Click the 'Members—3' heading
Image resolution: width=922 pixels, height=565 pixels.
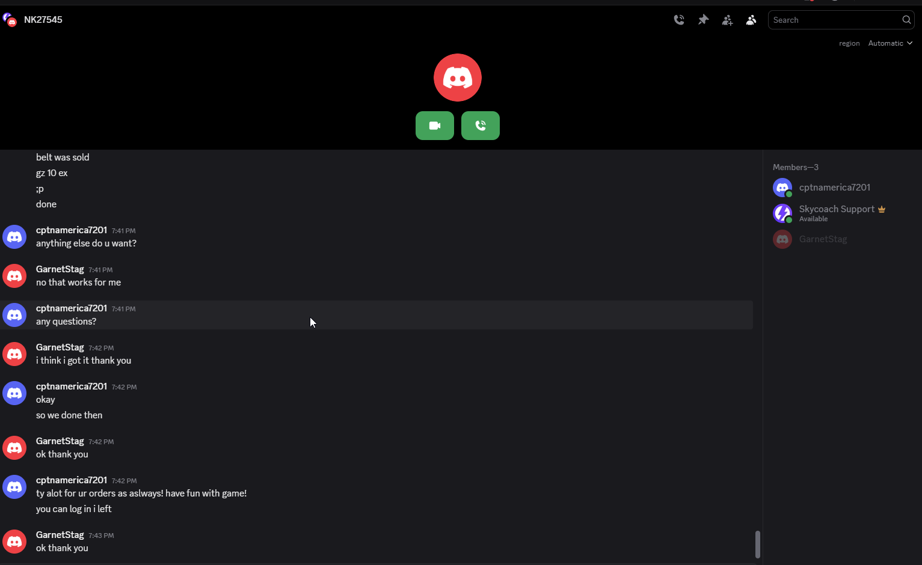coord(796,167)
